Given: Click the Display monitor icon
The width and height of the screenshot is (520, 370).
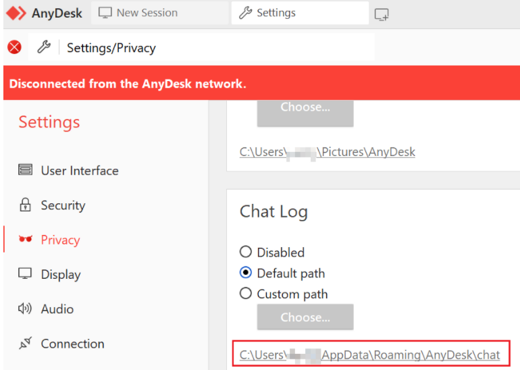Looking at the screenshot, I should [x=26, y=274].
